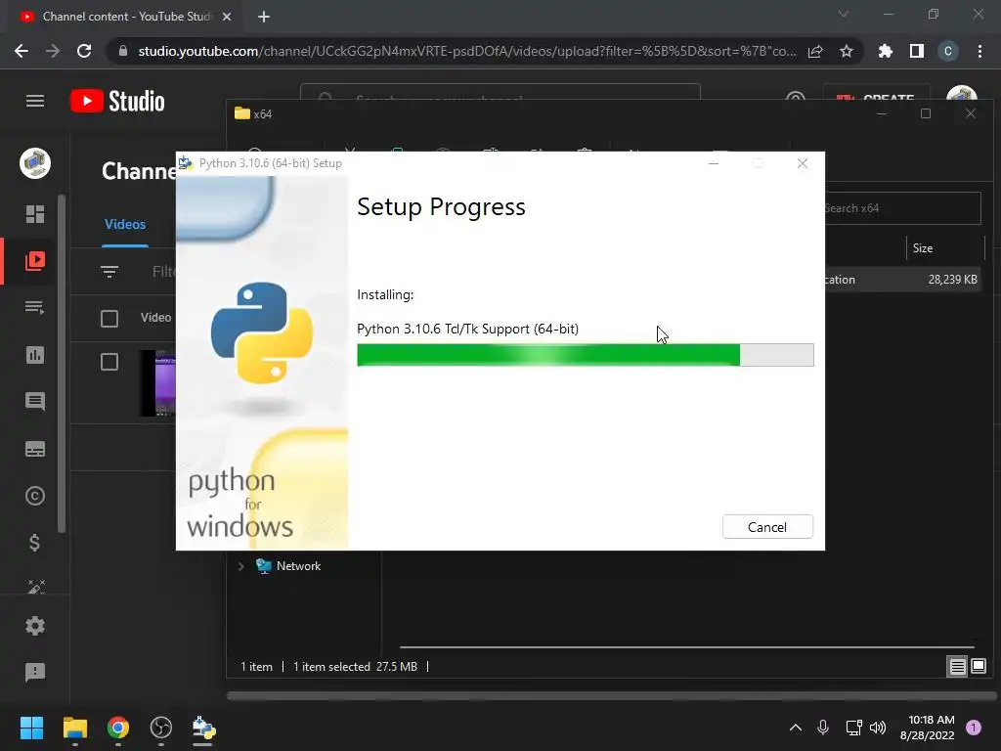Open File Explorer from the taskbar

74,728
